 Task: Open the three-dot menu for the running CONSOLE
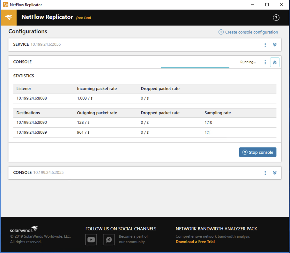coord(265,62)
